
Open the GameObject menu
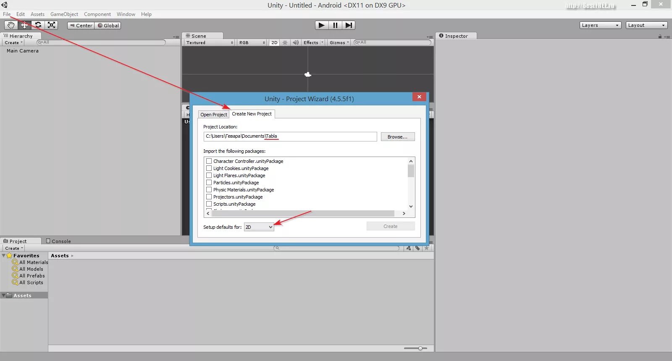point(64,14)
